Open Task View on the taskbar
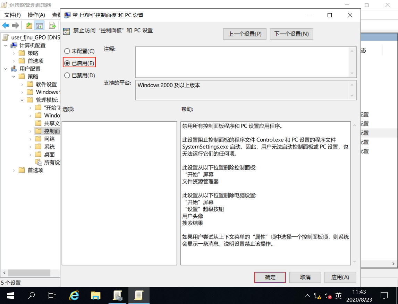 point(52,296)
